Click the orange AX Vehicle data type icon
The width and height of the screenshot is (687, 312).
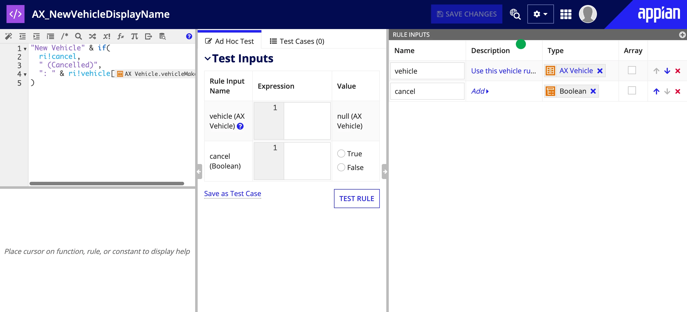(x=550, y=71)
